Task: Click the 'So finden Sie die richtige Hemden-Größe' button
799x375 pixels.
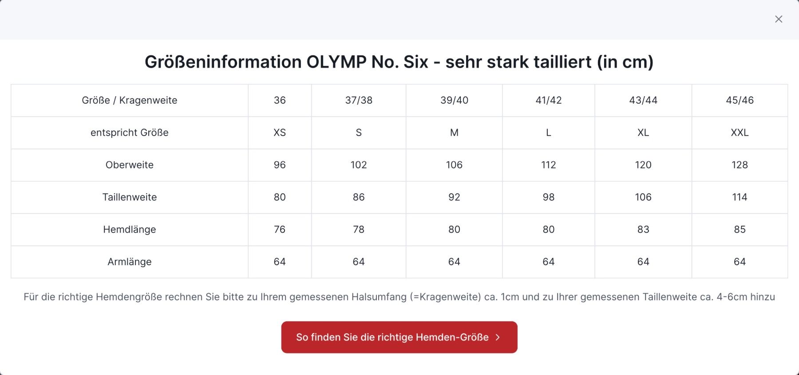Action: click(x=399, y=337)
